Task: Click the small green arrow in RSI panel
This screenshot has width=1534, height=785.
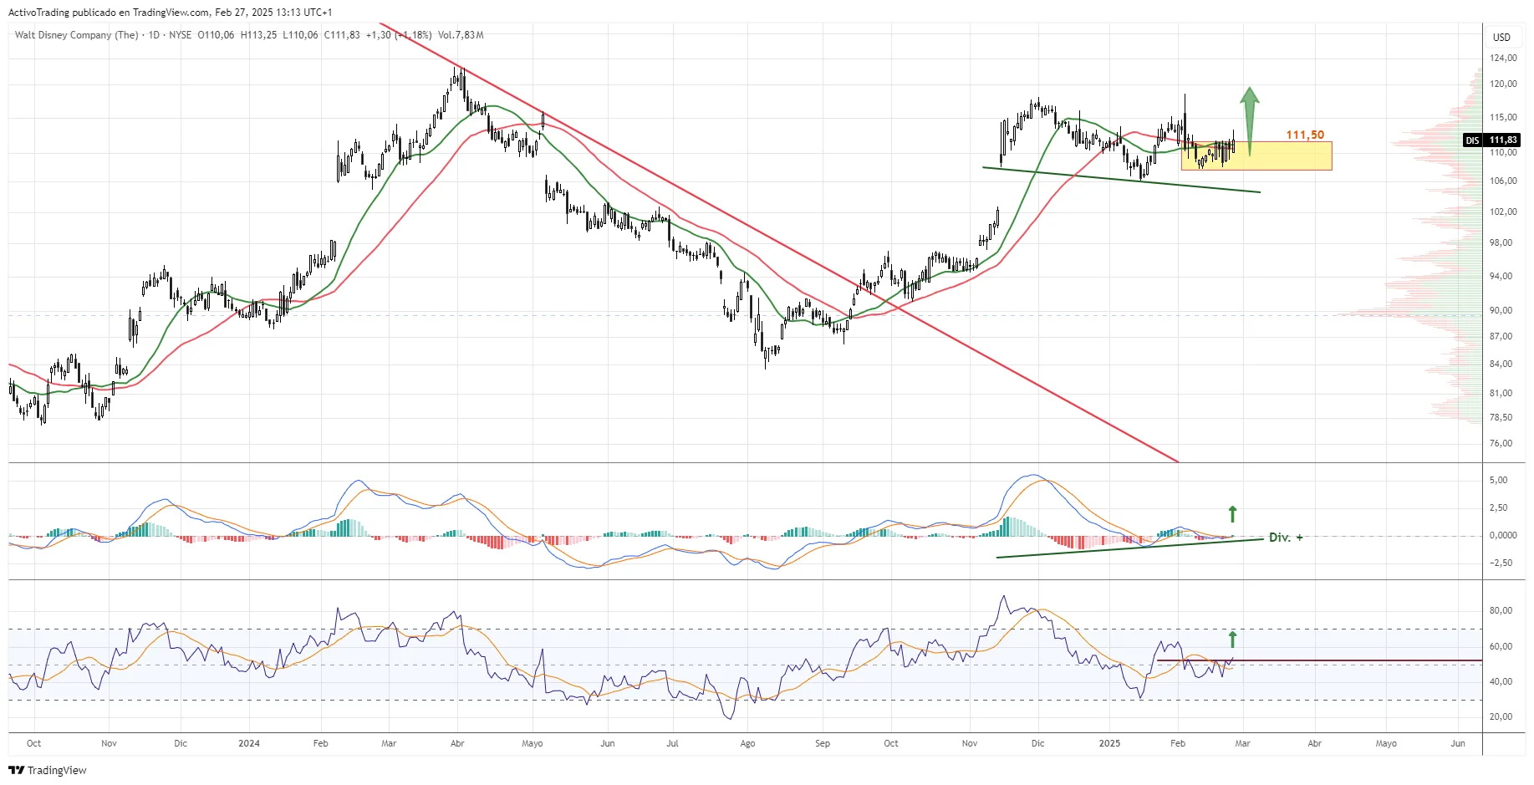Action: [x=1232, y=640]
